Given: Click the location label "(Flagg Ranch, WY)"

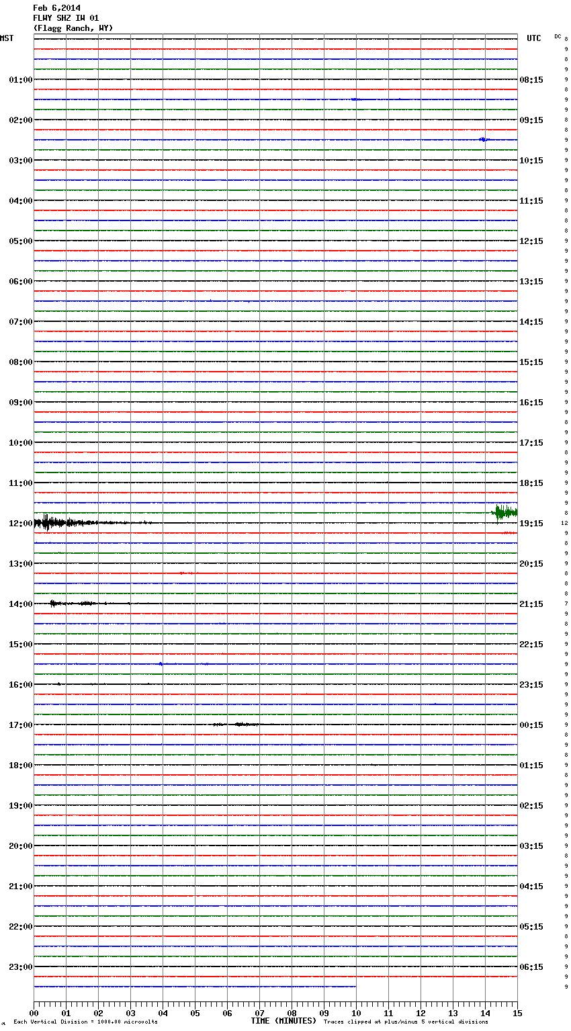Looking at the screenshot, I should (x=73, y=28).
